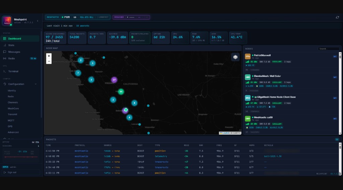Open the Leaflet attribution link
This screenshot has width=343, height=190.
click(226, 133)
